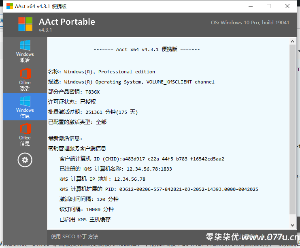The image size is (300, 248).
Task: Click '已配置的激活类型: 全部' line
Action: pos(77,122)
